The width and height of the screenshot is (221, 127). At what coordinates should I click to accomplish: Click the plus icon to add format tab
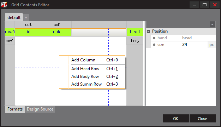pyautogui.click(x=26, y=18)
